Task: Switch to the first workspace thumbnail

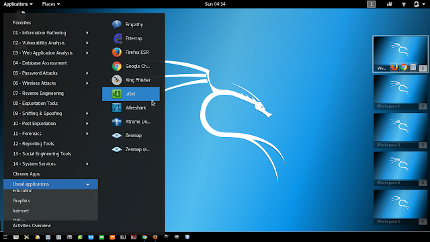Action: point(400,54)
